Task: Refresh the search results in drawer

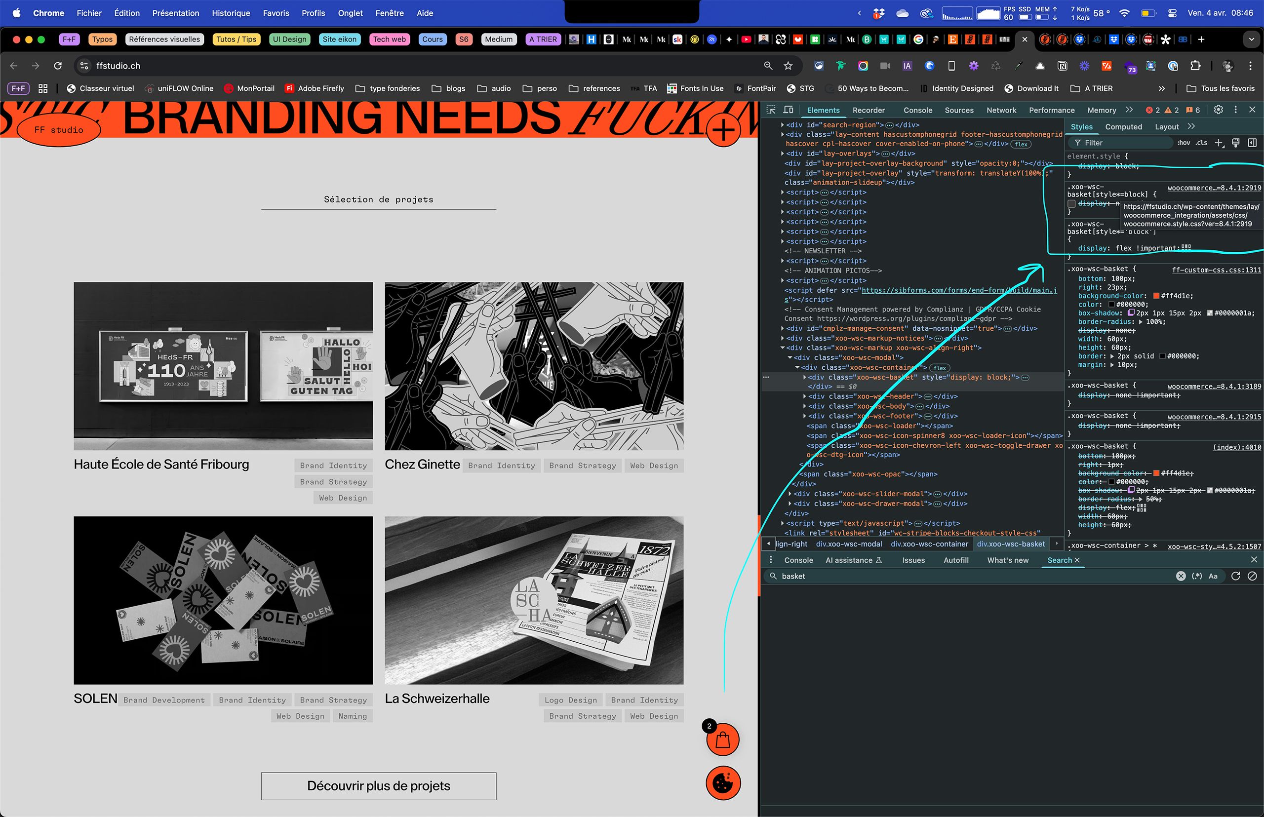Action: coord(1235,576)
